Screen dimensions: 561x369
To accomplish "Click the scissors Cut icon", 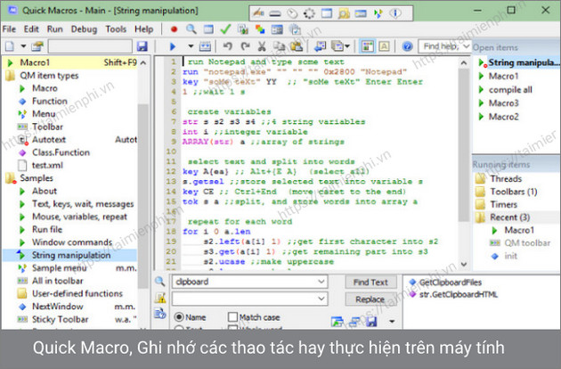I will point(262,45).
